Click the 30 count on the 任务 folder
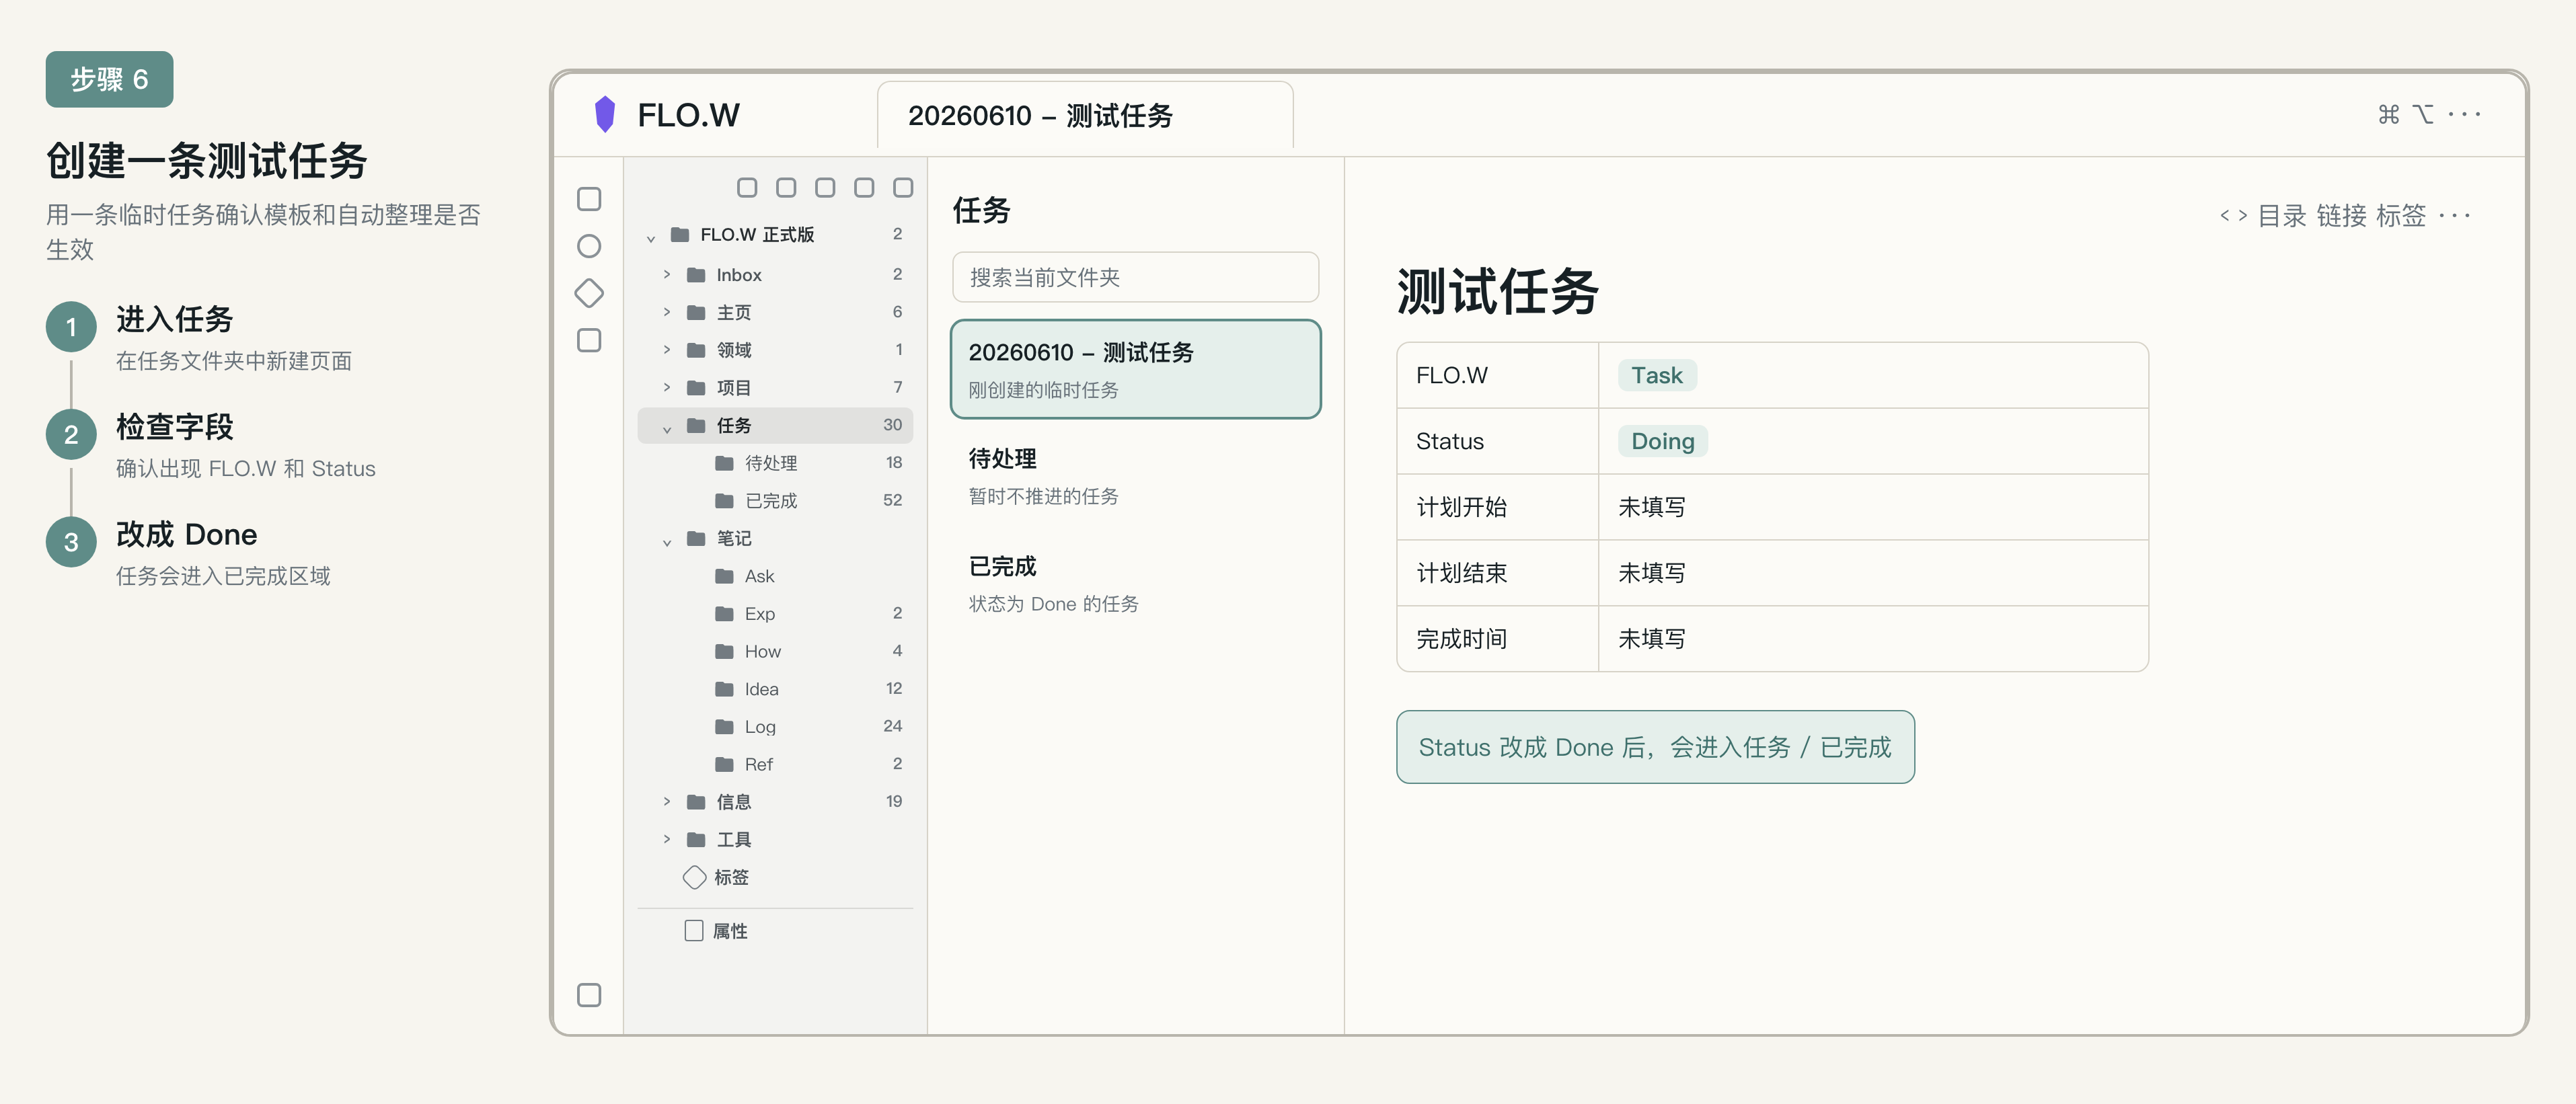The height and width of the screenshot is (1104, 2576). click(892, 425)
